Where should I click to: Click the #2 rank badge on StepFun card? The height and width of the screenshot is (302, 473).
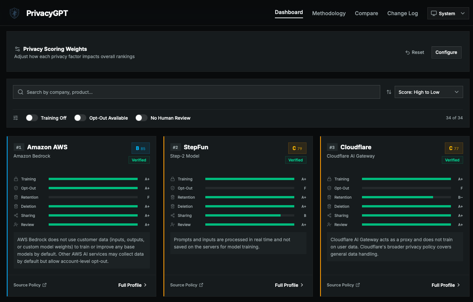(175, 147)
